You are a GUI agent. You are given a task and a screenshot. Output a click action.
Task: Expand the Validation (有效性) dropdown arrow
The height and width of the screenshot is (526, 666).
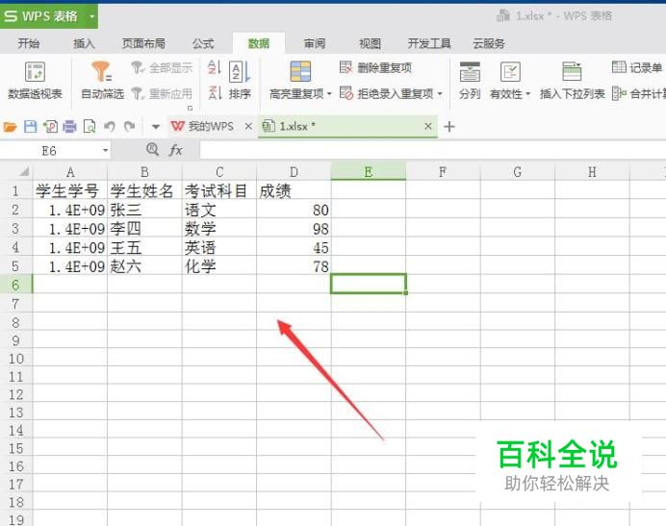pos(528,94)
